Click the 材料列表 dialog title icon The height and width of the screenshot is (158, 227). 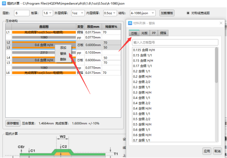[130, 23]
